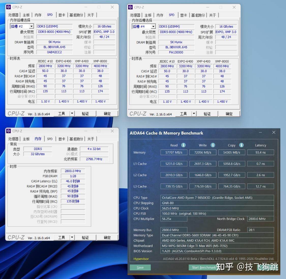286x279 pixels.
Task: Click 确定 button in slot #2 window
Action: [107, 114]
